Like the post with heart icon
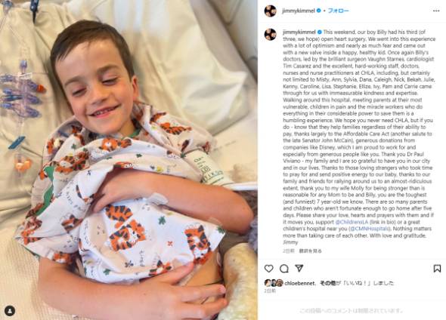The image size is (446, 320). (x=269, y=269)
